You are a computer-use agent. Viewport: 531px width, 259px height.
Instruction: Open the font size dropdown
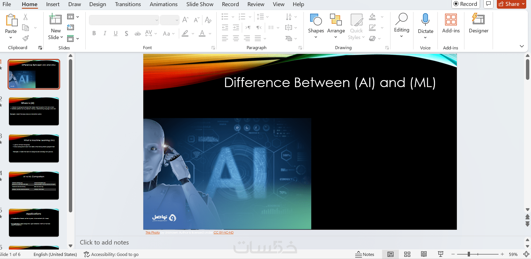(x=177, y=20)
